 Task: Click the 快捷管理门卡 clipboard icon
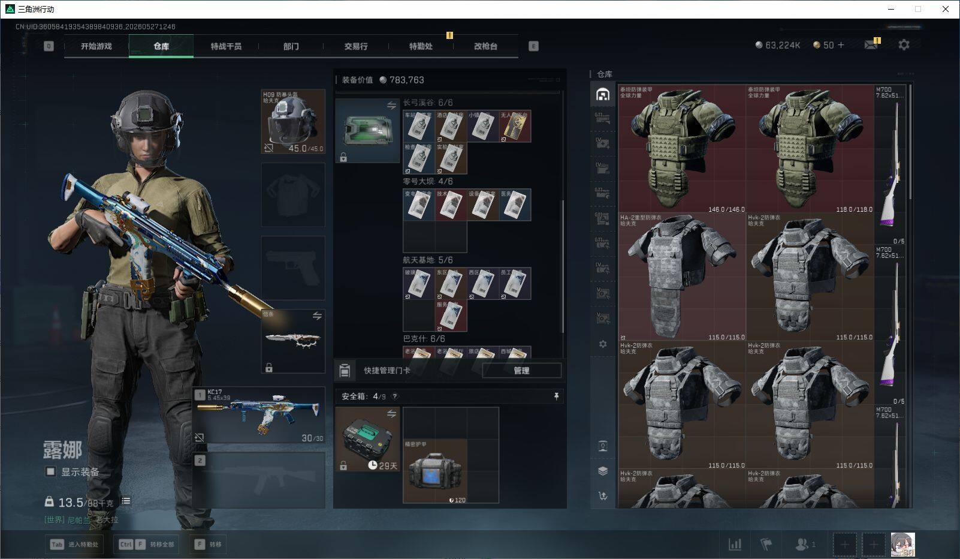point(345,371)
